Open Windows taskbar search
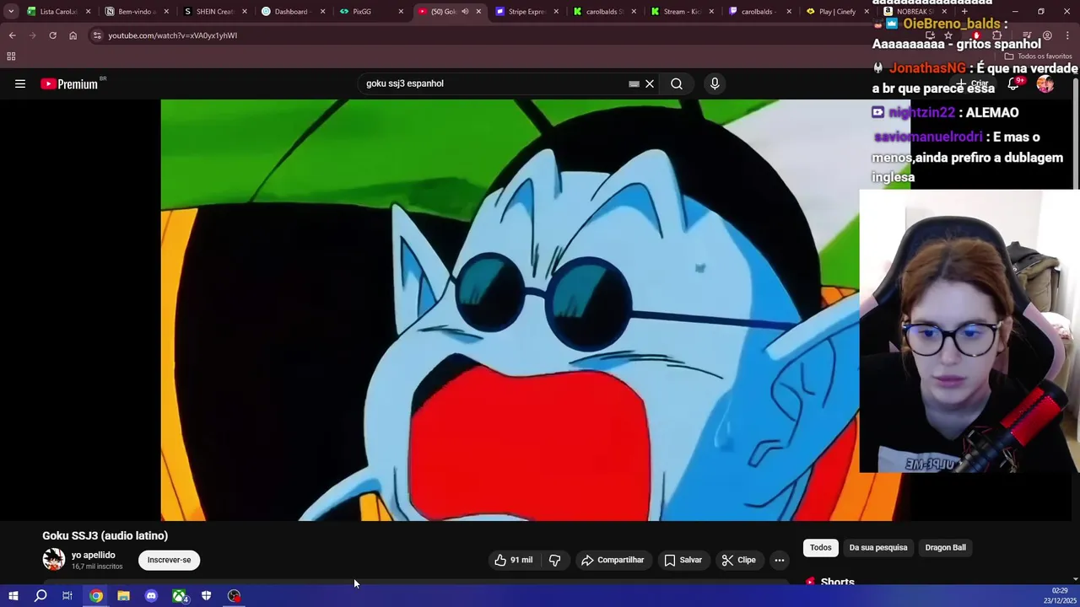 tap(40, 596)
